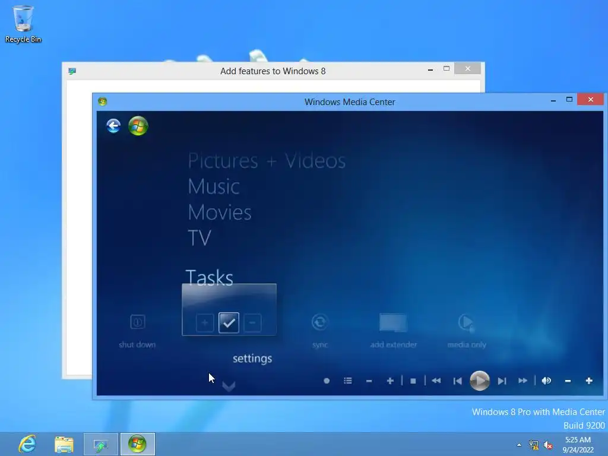This screenshot has width=608, height=456.
Task: Select the Music menu entry
Action: coord(214,186)
